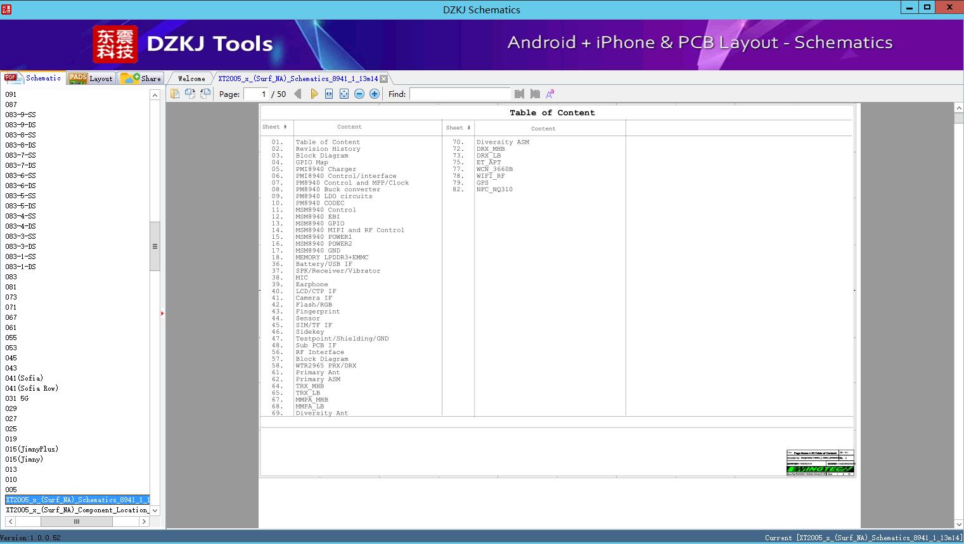
Task: Select the 005 list entry
Action: (x=11, y=490)
